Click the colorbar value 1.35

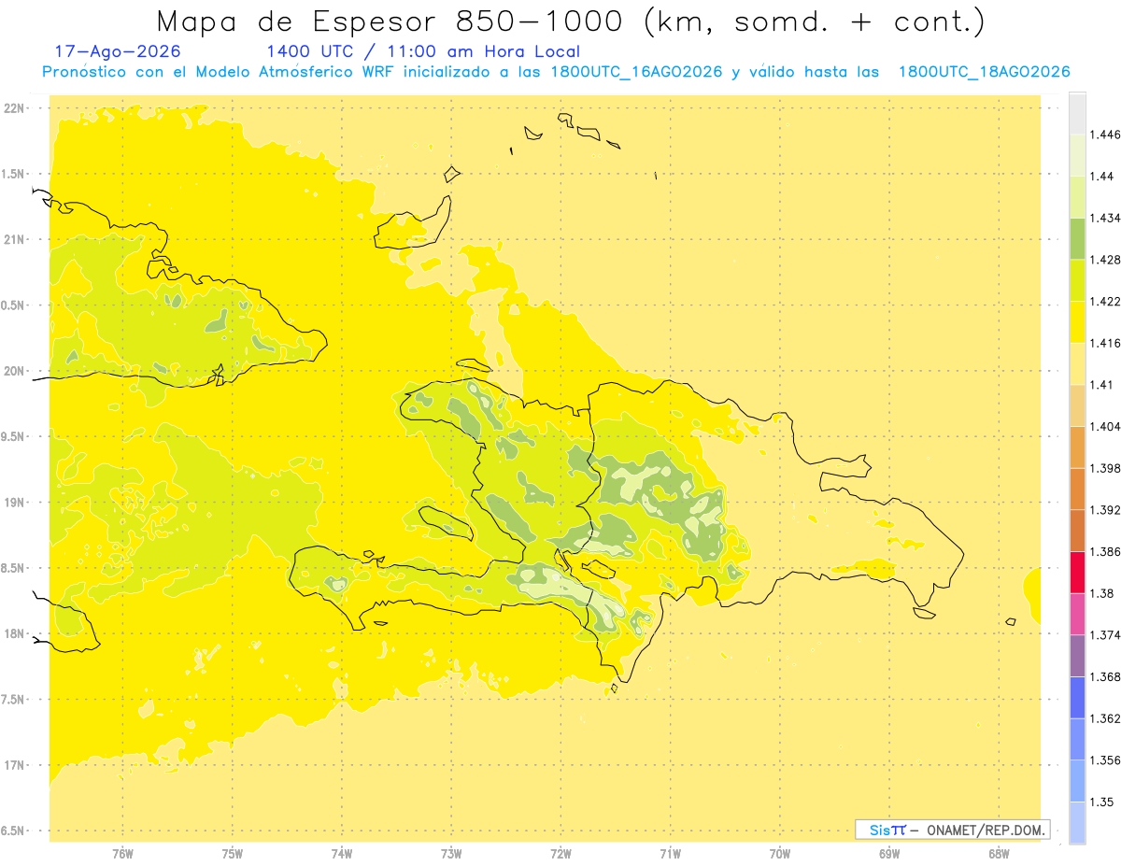(x=1100, y=802)
